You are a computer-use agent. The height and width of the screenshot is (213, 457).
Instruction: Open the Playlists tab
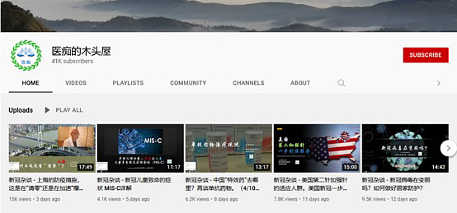[128, 83]
